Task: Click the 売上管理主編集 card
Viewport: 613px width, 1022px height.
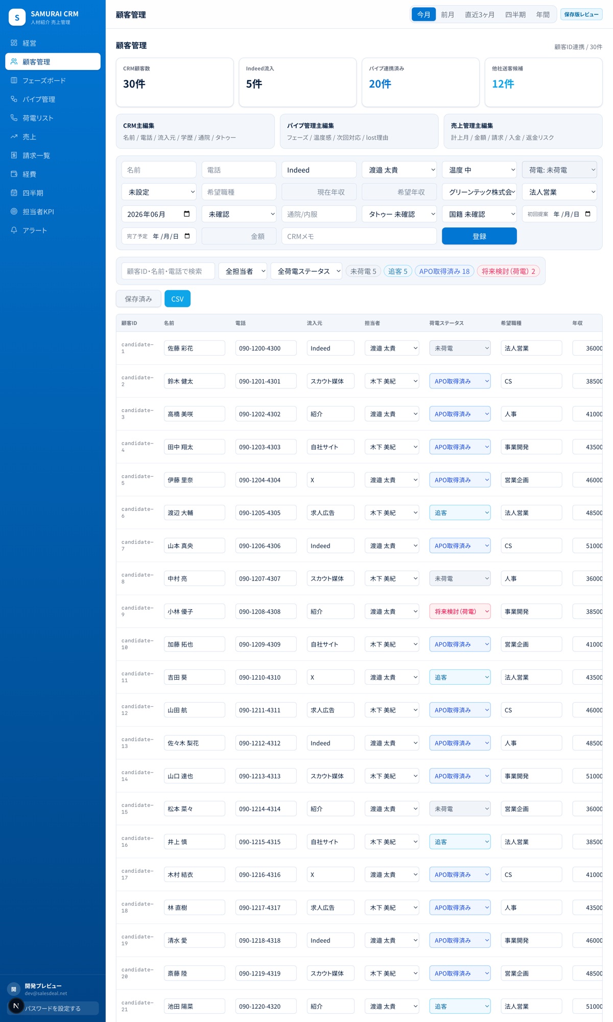Action: tap(523, 131)
